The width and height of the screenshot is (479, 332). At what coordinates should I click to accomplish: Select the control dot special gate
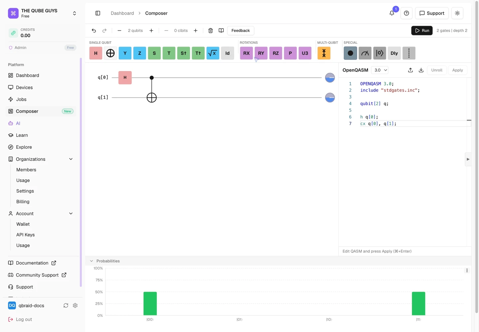click(350, 53)
